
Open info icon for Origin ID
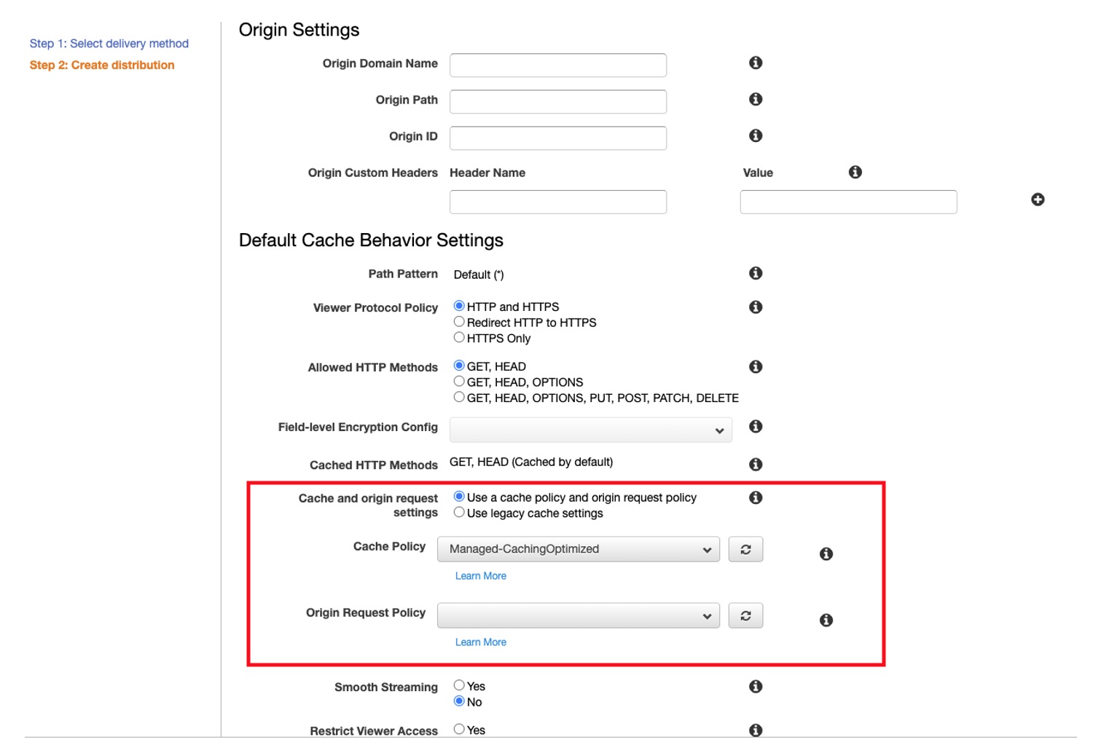(x=756, y=135)
